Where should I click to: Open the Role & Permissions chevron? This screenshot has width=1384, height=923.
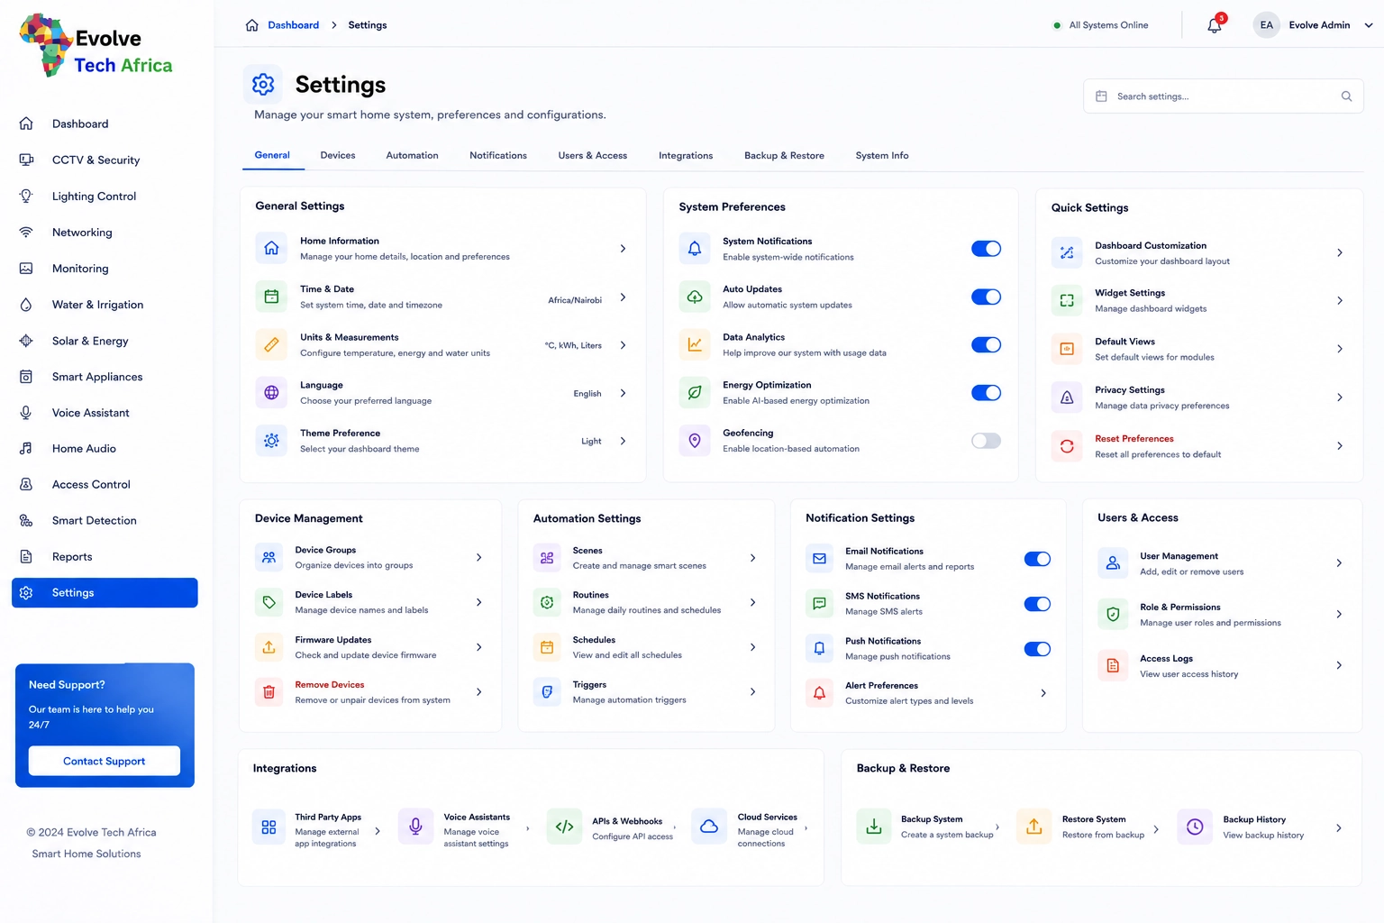[x=1339, y=614]
